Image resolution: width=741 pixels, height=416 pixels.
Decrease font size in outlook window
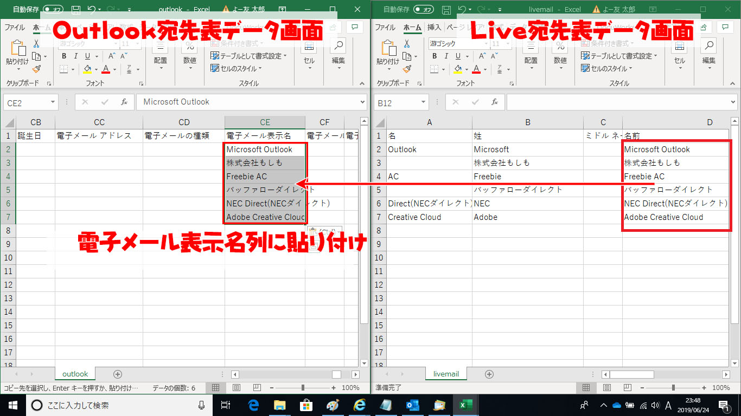point(125,56)
